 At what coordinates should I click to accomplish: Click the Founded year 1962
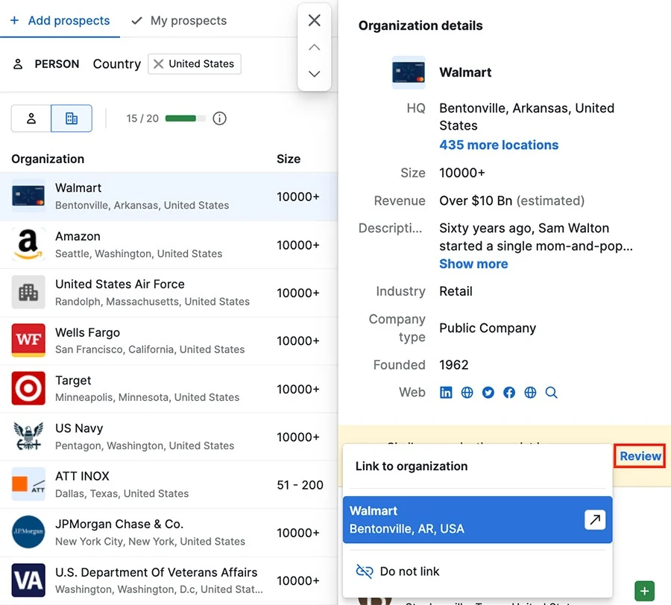pyautogui.click(x=453, y=364)
